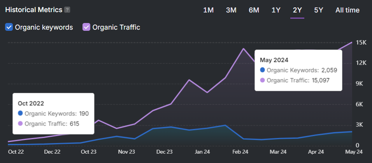
Task: Select the 1Y time range tab
Action: point(276,10)
